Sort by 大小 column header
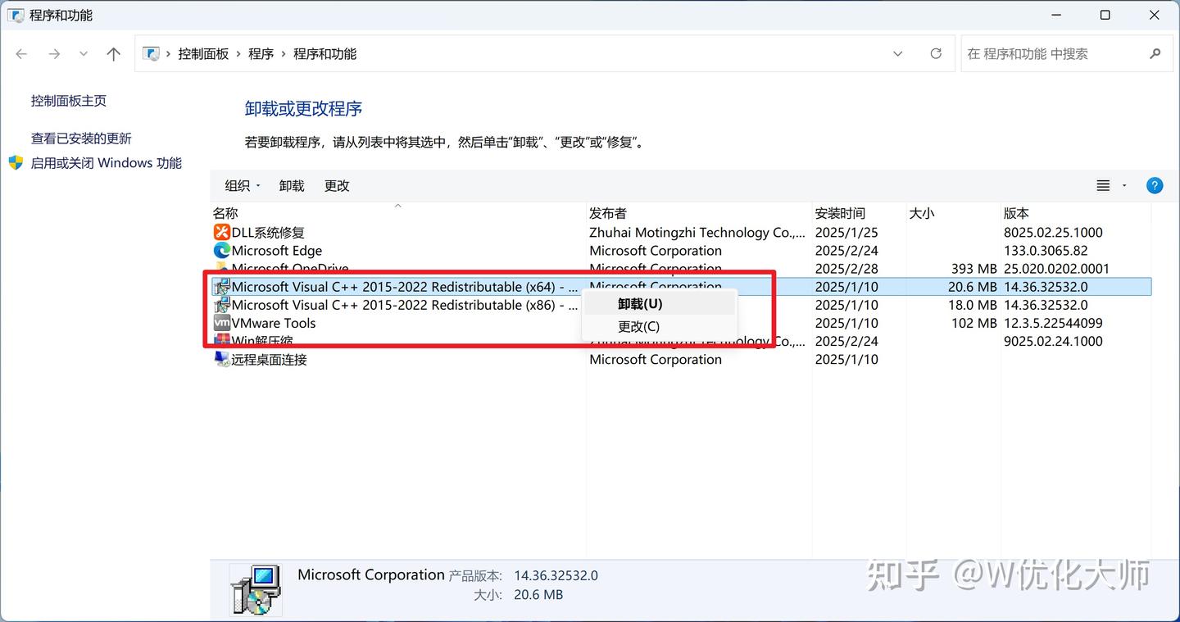Screen dimensions: 1180x622 (x=922, y=213)
